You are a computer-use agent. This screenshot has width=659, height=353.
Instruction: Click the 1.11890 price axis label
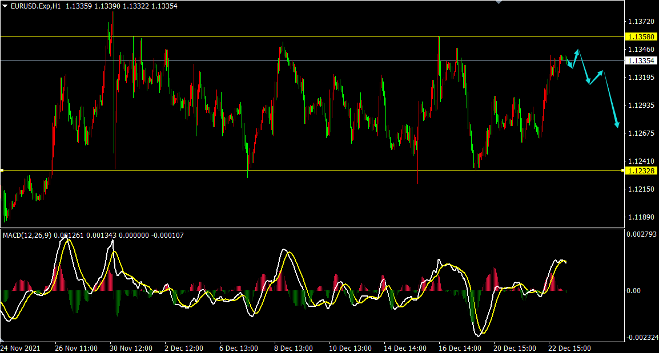click(641, 217)
